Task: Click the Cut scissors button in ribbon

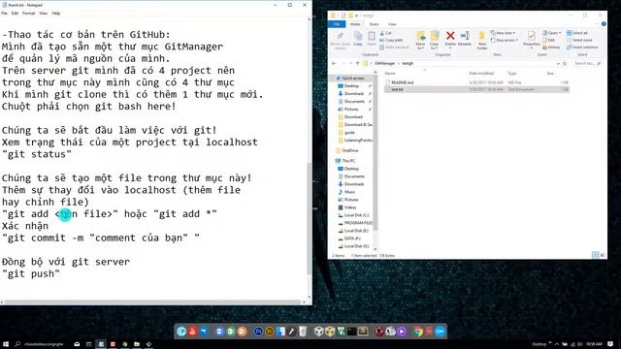Action: click(386, 33)
